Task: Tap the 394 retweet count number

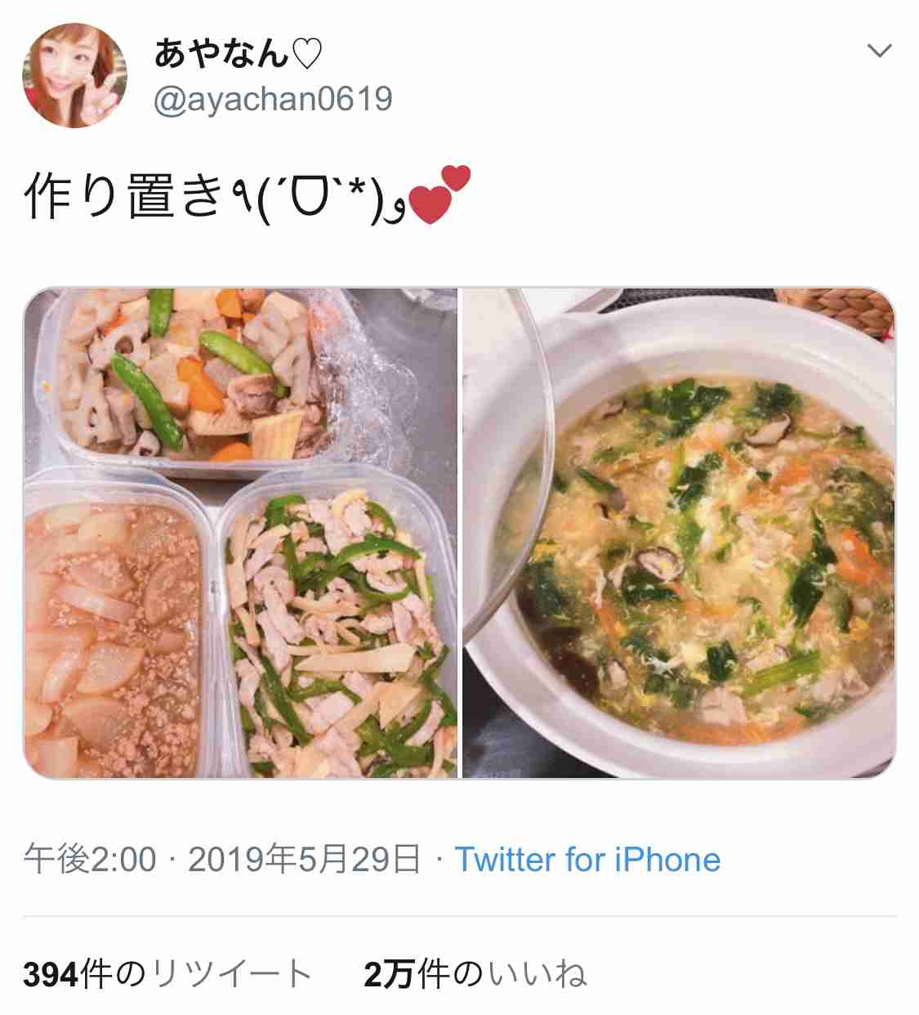Action: 51,974
